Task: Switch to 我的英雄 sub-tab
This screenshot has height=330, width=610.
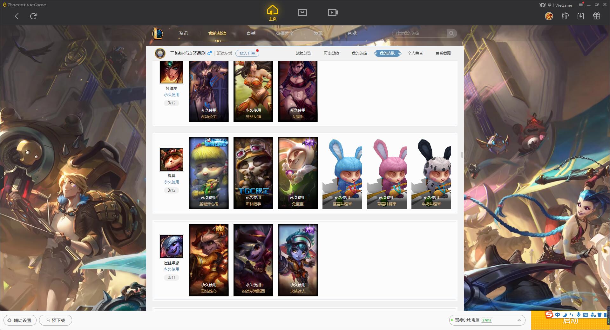Action: [359, 53]
